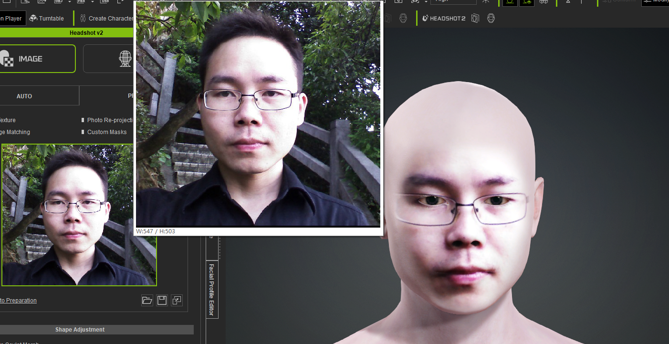Image resolution: width=669 pixels, height=344 pixels.
Task: Click the Photo Preparation link
Action: tap(18, 300)
